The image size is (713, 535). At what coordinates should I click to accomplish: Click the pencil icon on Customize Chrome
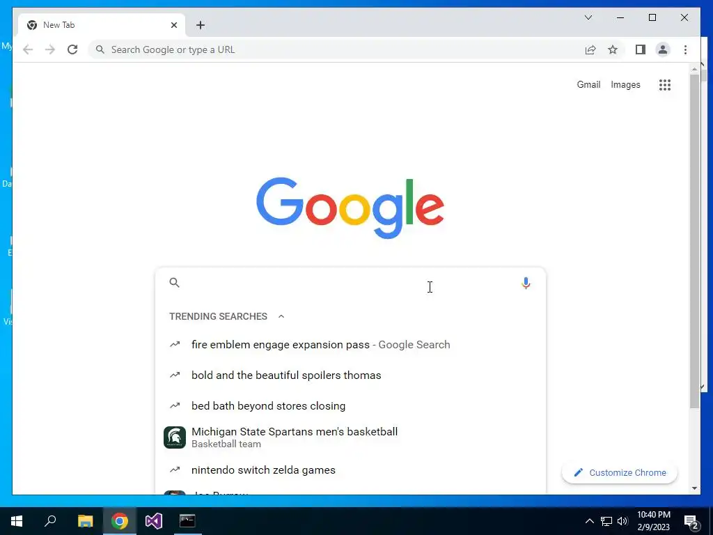(578, 473)
